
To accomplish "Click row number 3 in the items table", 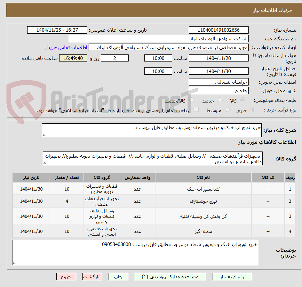I will pos(290,216).
